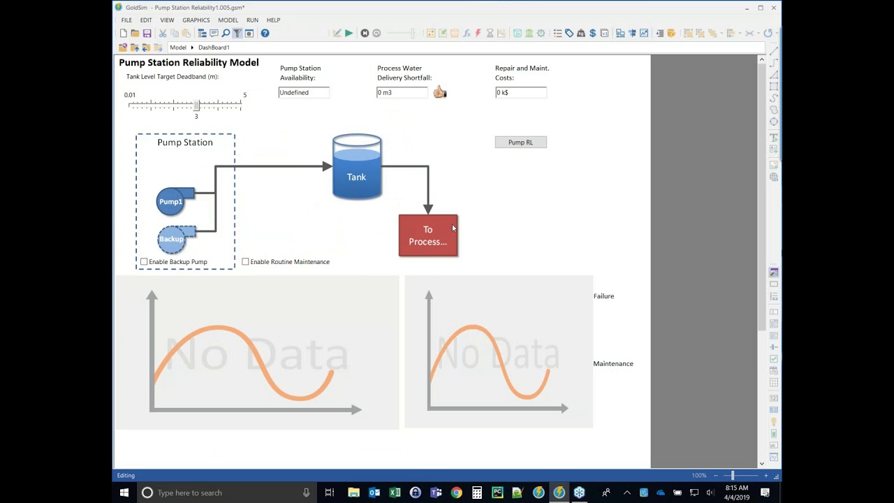
Task: Click the dollar sign currency icon
Action: 593,33
